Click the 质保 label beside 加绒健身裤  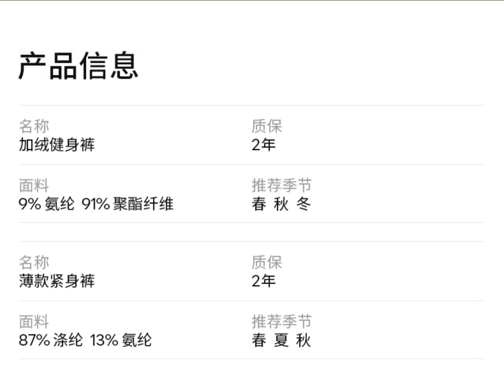267,126
